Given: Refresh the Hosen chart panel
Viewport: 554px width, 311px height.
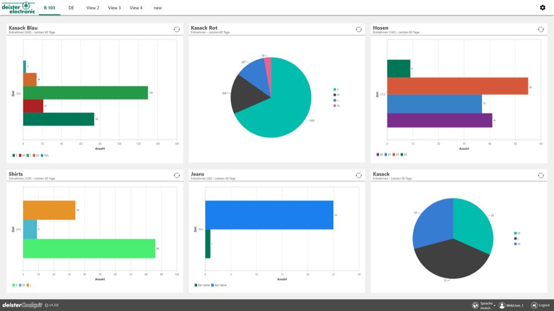Looking at the screenshot, I should 541,29.
